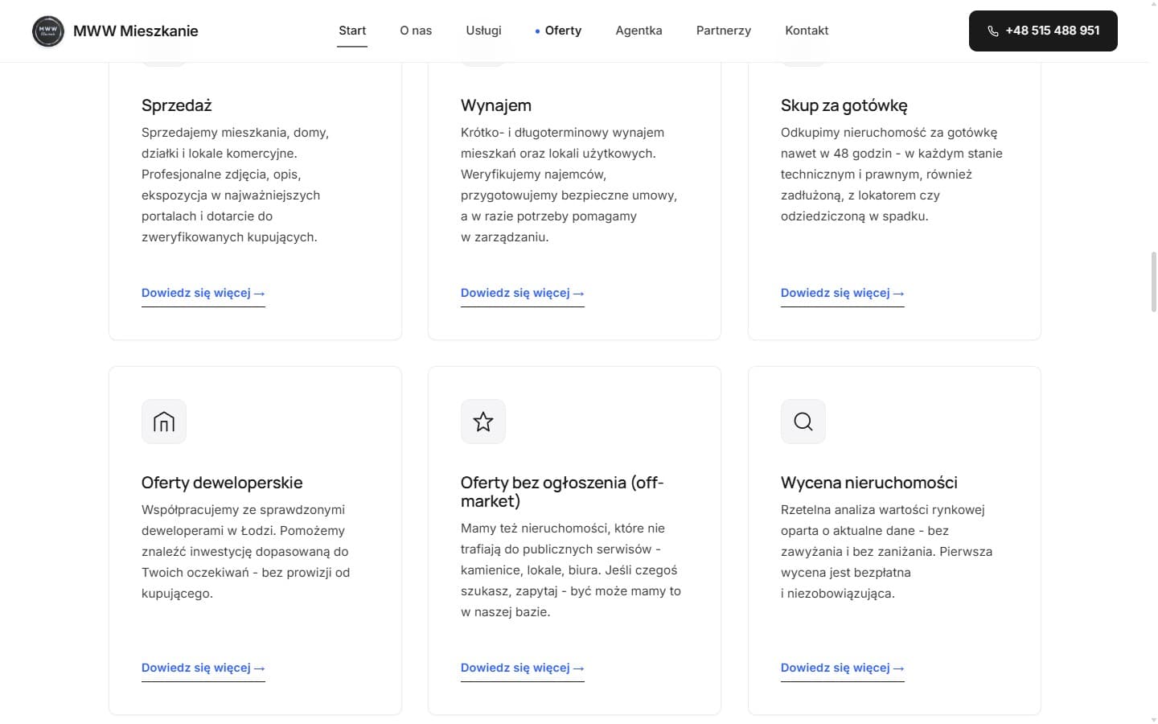Open the O nas page
Image resolution: width=1158 pixels, height=724 pixels.
(416, 31)
